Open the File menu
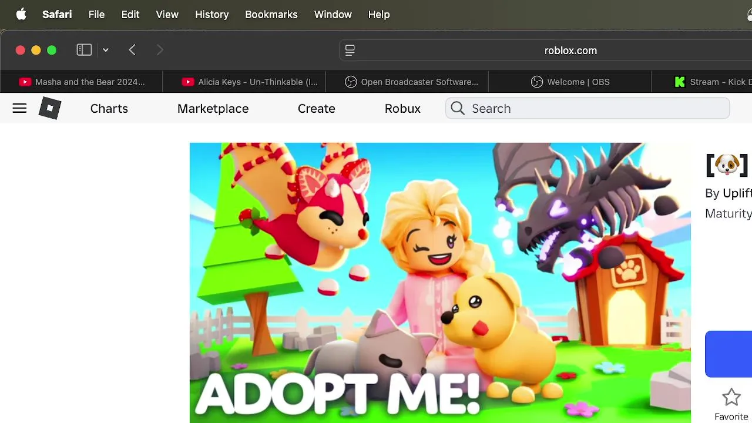 point(96,15)
